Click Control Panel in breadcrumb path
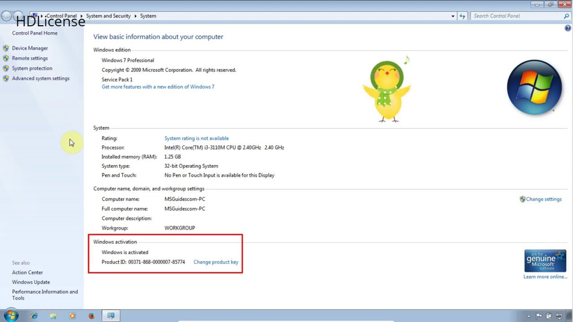Viewport: 573px width, 322px height. (x=61, y=16)
